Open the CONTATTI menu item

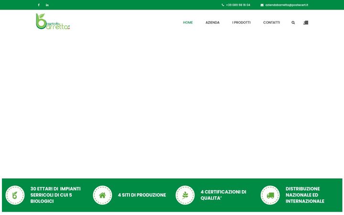[x=271, y=22]
